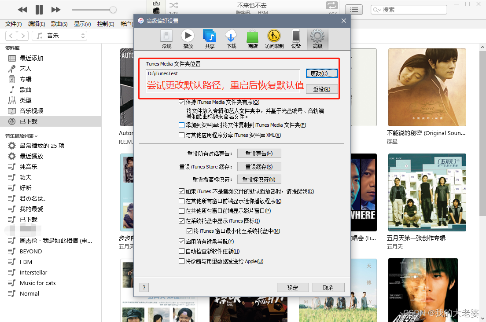Select the 高级 preferences tab icon
The width and height of the screenshot is (486, 322).
(317, 39)
